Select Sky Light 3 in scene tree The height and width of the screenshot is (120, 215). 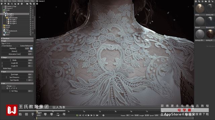click(13, 20)
